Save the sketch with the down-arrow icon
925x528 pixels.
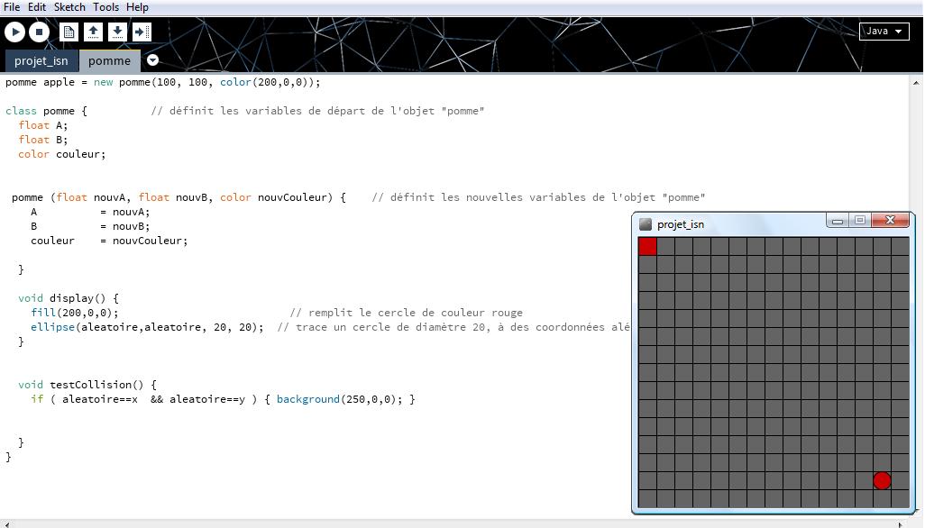point(117,32)
